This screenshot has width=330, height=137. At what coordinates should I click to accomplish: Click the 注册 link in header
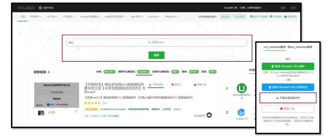click(x=293, y=8)
